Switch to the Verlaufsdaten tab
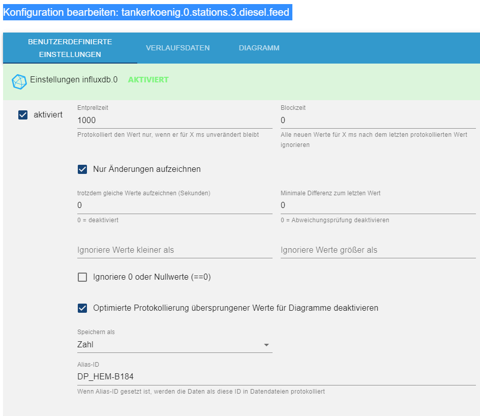The image size is (480, 416). point(177,48)
